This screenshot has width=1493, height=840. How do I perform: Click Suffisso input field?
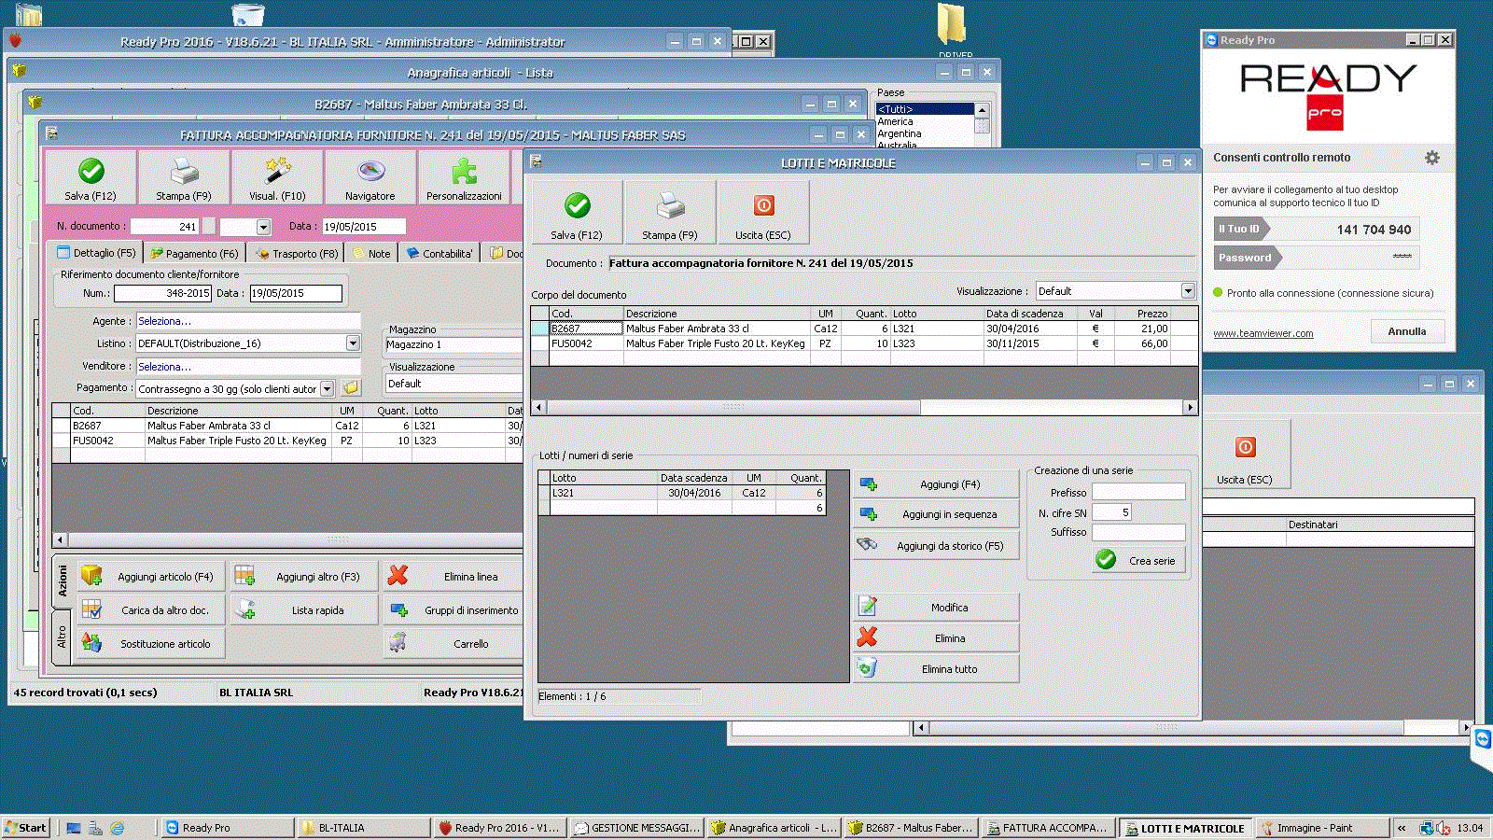1138,532
